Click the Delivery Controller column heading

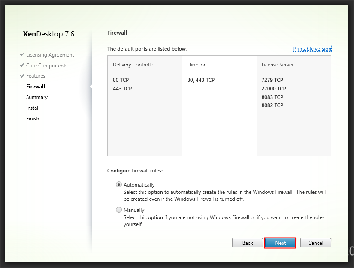coord(134,65)
